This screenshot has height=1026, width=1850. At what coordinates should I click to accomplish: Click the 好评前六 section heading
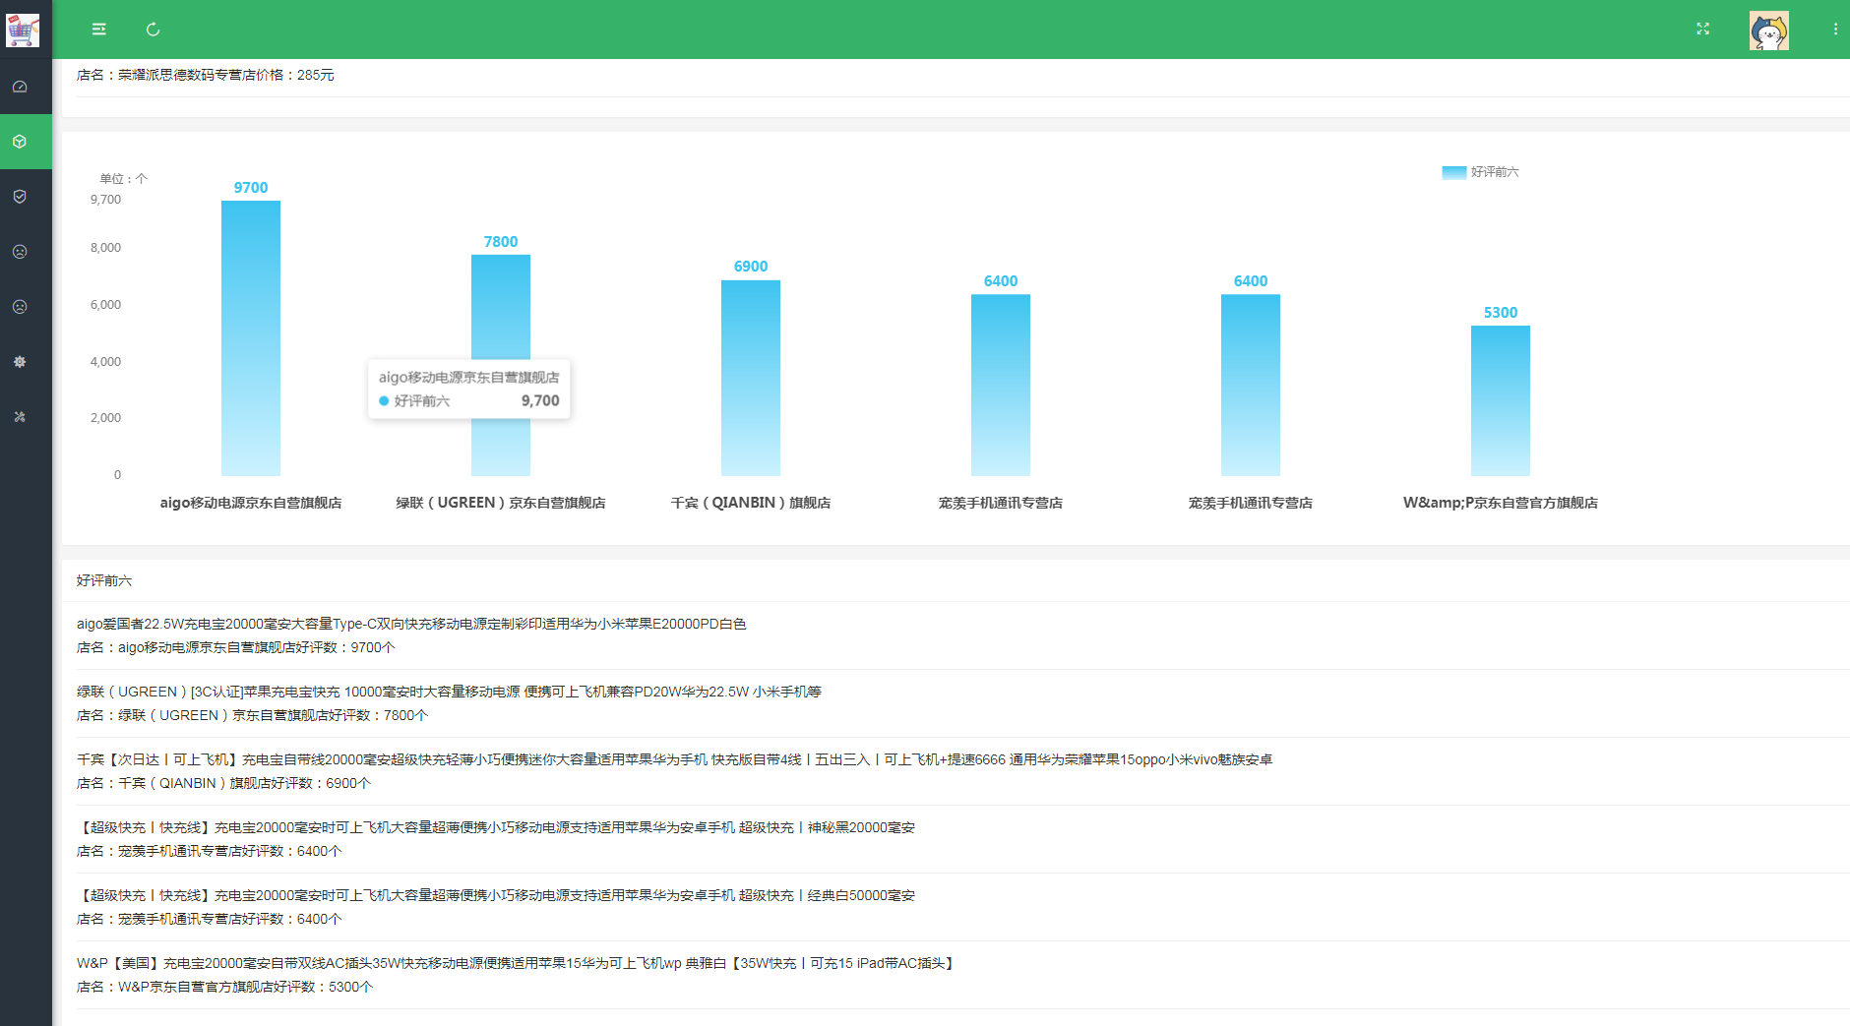(x=104, y=581)
